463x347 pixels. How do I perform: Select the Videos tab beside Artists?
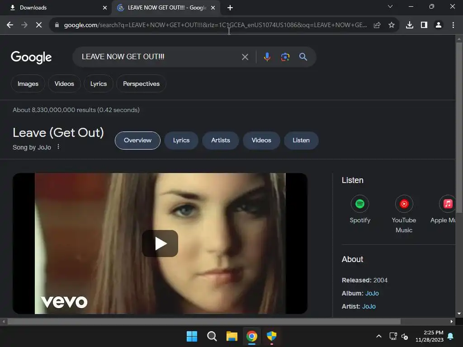pyautogui.click(x=261, y=141)
